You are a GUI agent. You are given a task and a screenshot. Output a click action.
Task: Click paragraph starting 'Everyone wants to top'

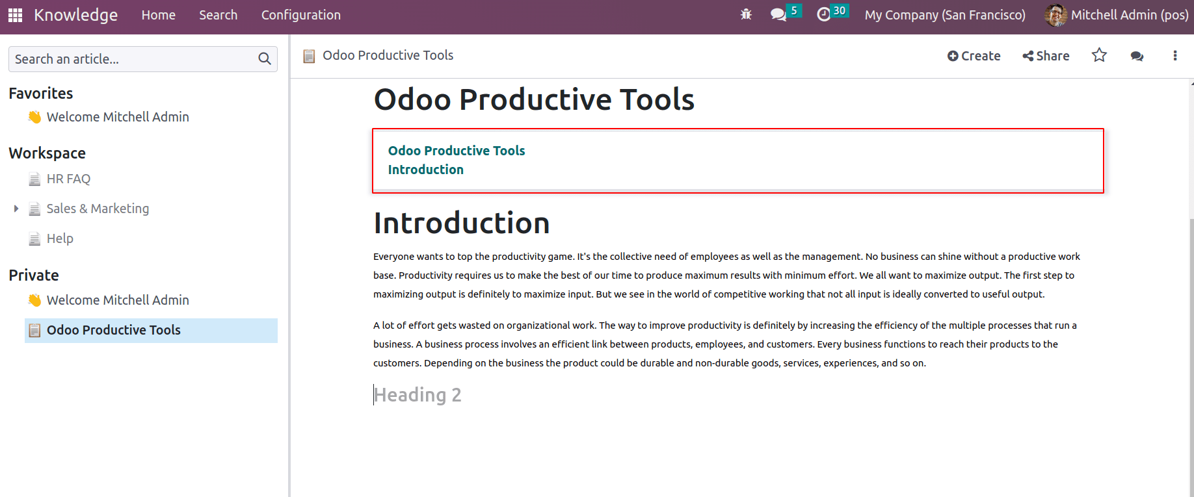726,275
